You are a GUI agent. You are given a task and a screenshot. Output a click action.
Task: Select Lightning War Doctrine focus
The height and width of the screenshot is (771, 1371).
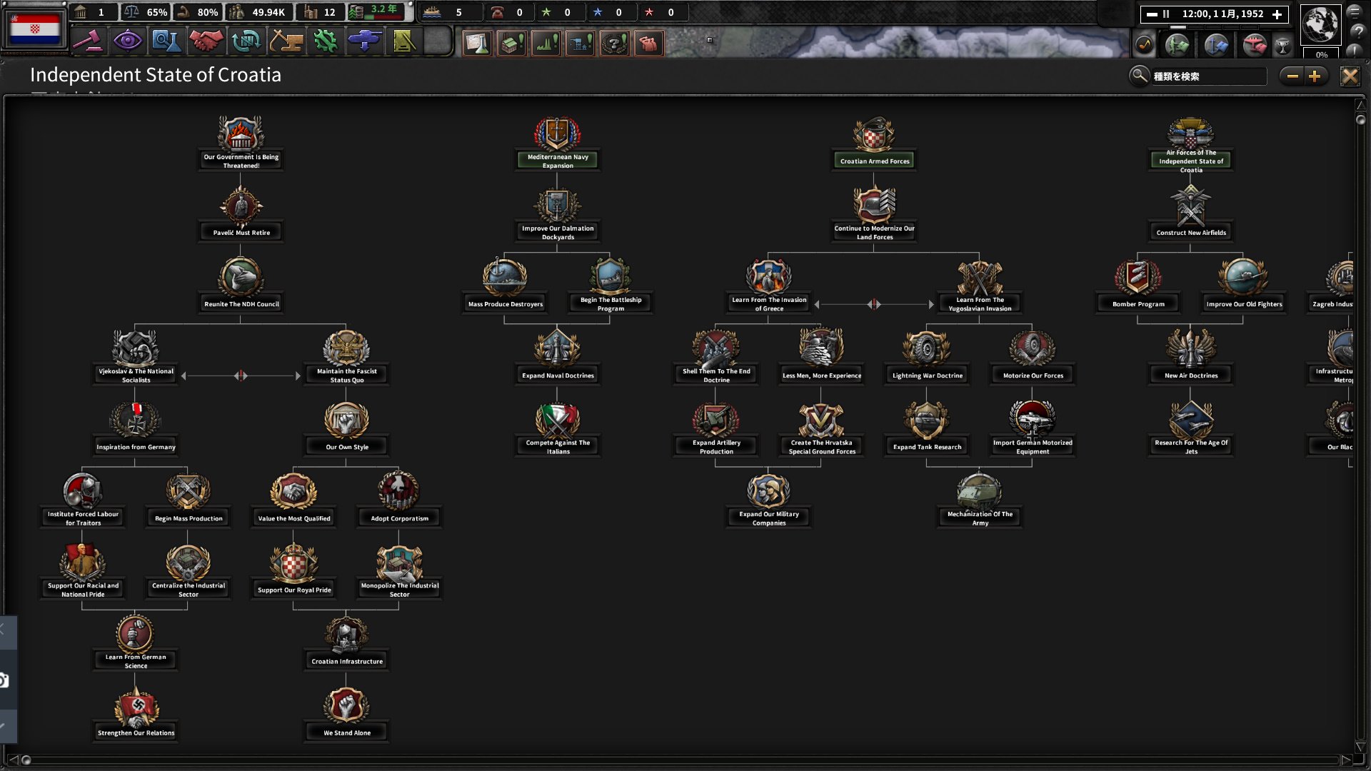click(x=928, y=356)
